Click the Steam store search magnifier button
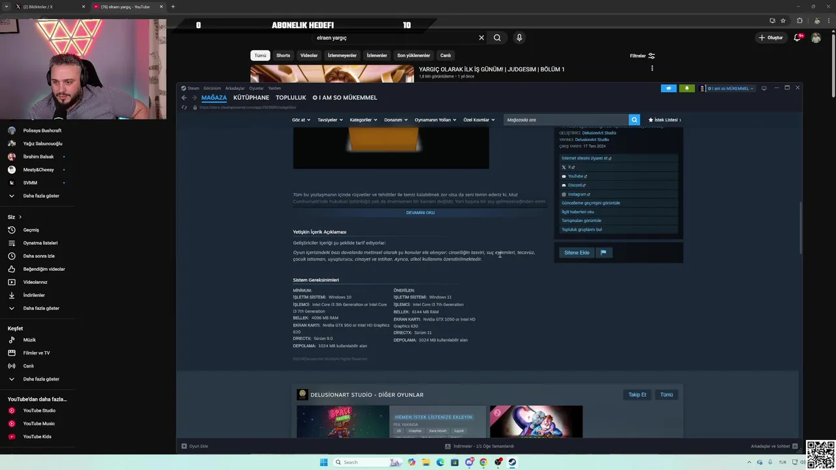 click(x=634, y=119)
